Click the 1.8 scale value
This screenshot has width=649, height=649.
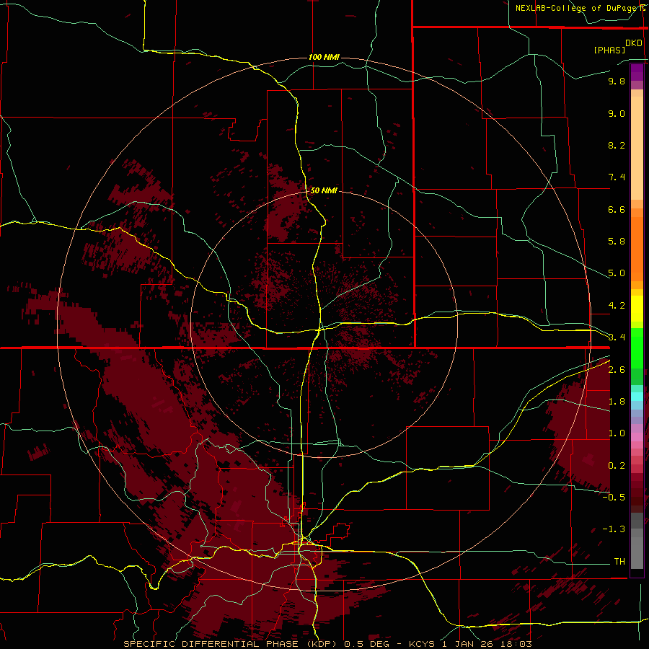pos(617,402)
